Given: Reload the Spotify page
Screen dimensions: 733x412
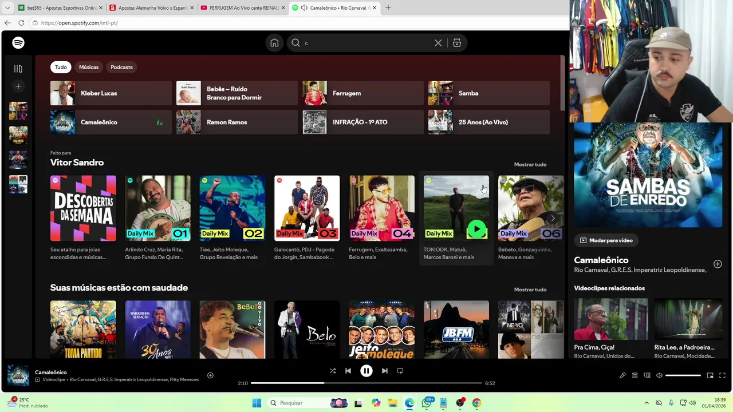Looking at the screenshot, I should point(21,23).
